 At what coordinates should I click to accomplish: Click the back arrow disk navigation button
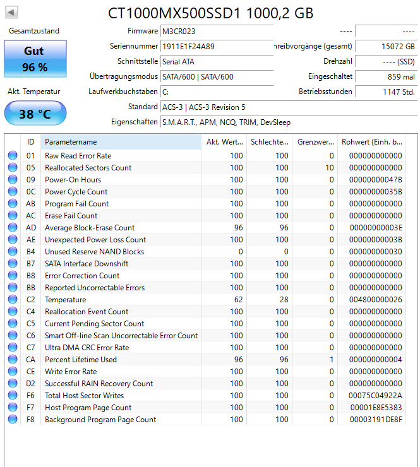(x=11, y=13)
